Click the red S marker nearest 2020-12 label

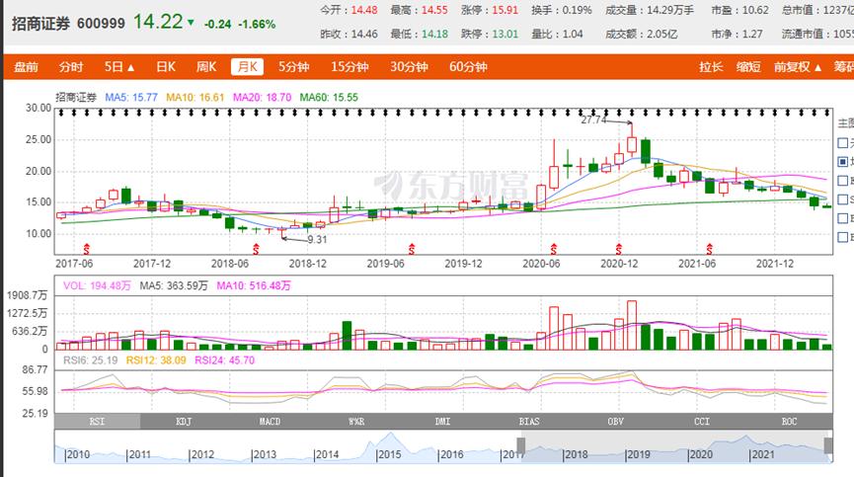tap(619, 250)
